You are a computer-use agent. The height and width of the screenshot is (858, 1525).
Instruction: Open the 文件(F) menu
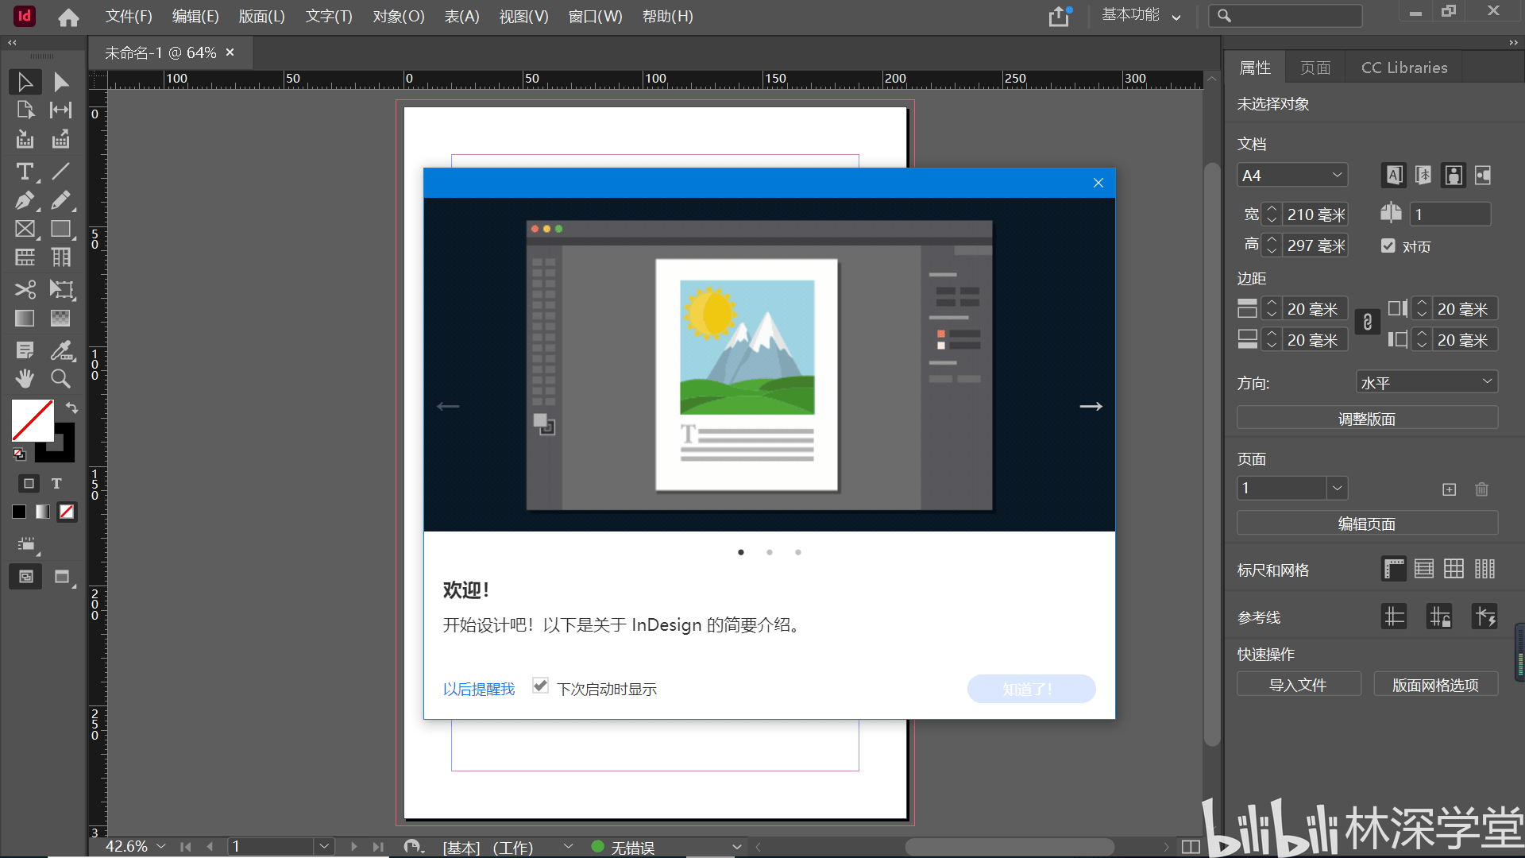pyautogui.click(x=129, y=16)
